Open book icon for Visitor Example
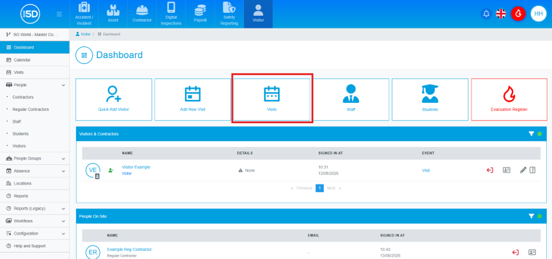Screen dimensions: 552x259 tap(532, 170)
